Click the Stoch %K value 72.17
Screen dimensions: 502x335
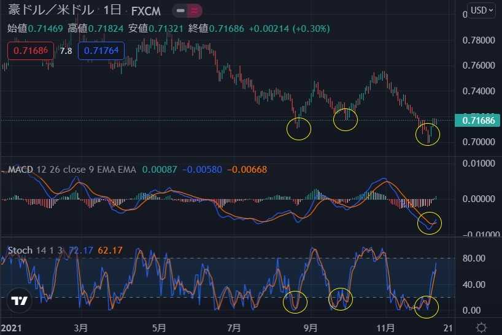pyautogui.click(x=80, y=250)
